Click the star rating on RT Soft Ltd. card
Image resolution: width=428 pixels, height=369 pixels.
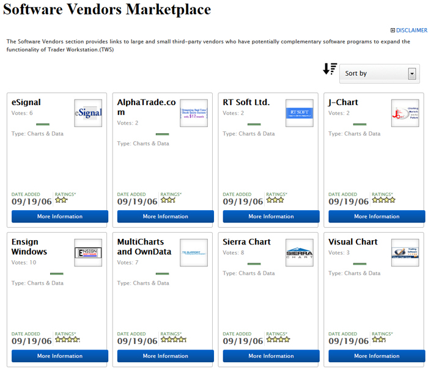point(275,200)
